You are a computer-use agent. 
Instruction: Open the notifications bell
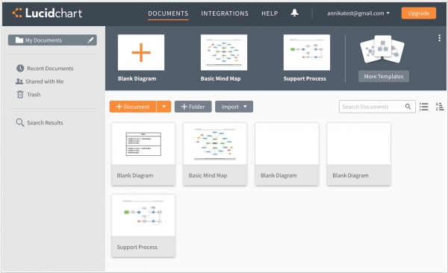[x=295, y=13]
